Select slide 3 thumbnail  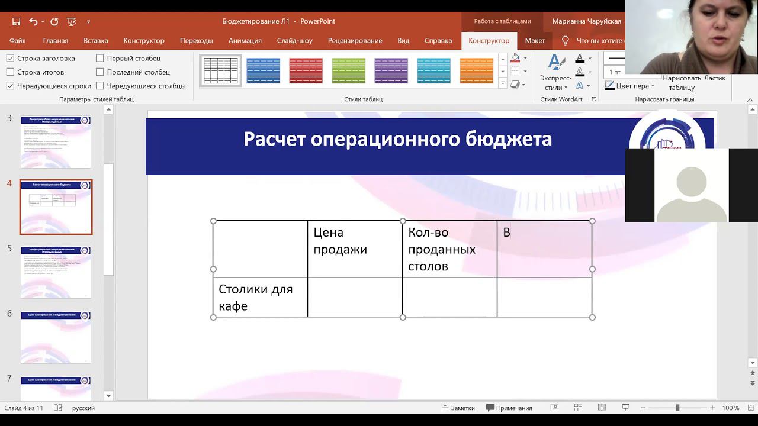point(56,142)
